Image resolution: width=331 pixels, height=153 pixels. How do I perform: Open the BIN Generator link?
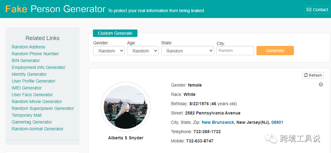(26, 61)
